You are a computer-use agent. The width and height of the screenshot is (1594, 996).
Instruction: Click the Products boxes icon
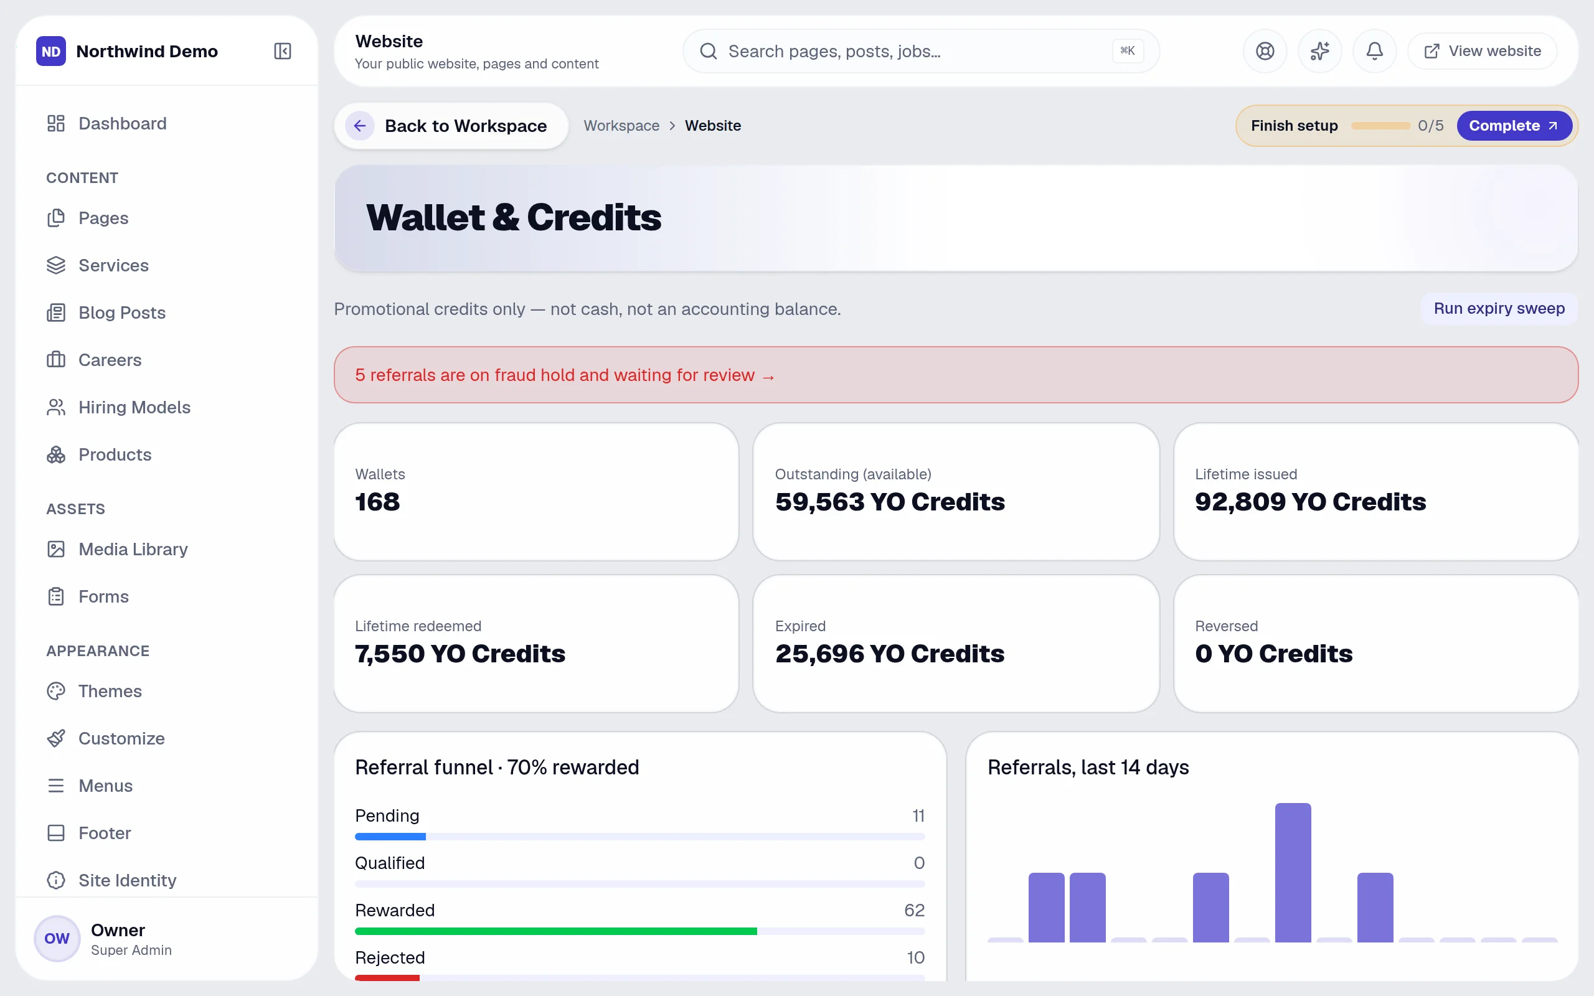pos(56,454)
